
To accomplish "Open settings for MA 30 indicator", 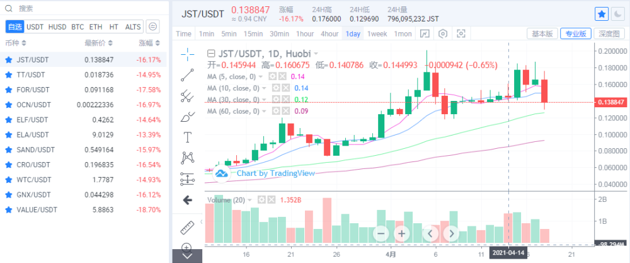I will [276, 99].
